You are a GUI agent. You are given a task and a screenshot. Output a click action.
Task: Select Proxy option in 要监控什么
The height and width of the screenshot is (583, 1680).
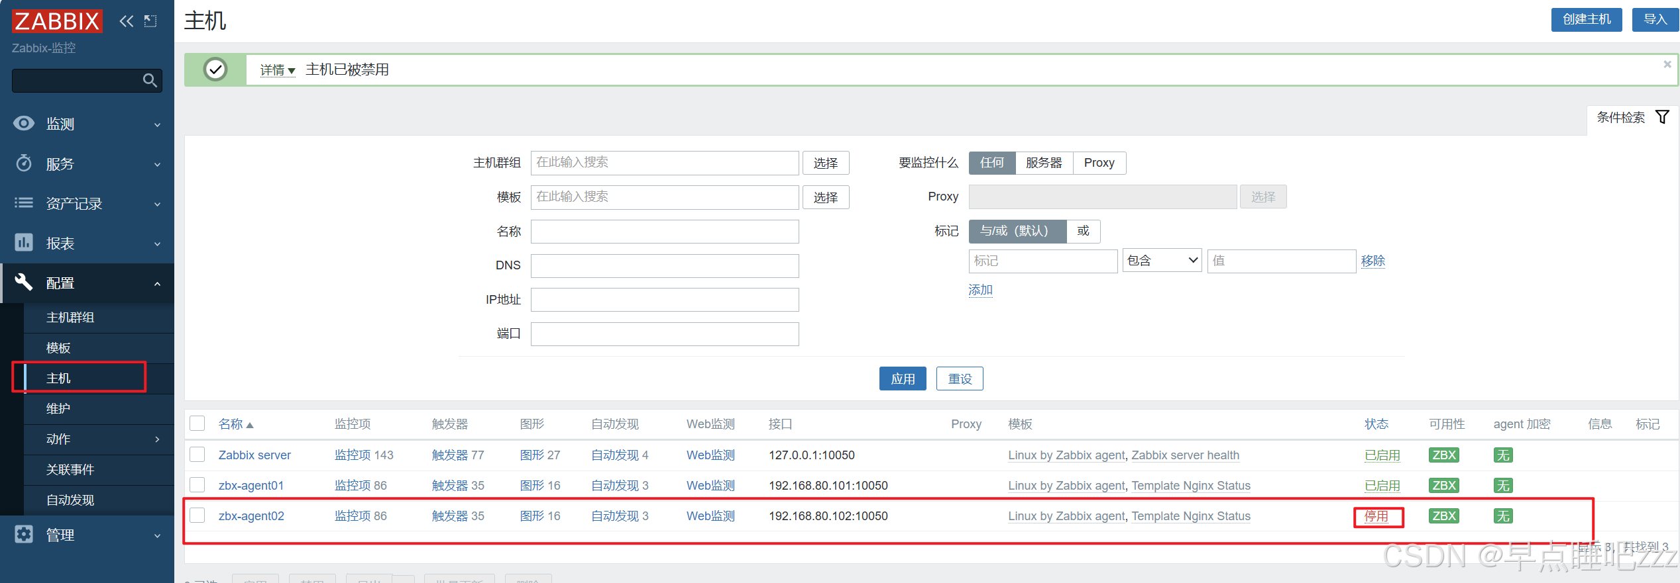coord(1099,163)
